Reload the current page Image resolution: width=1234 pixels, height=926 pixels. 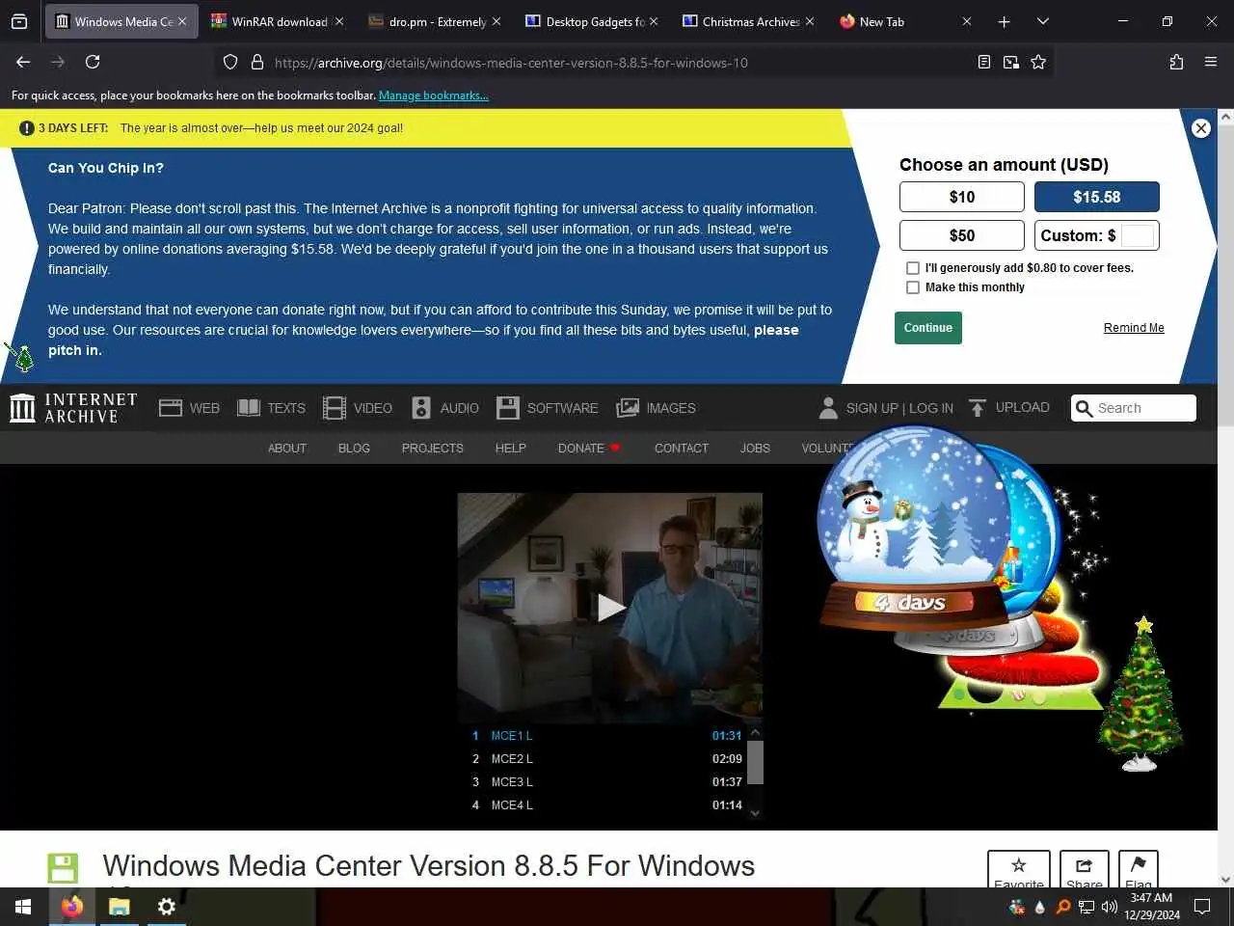tap(93, 62)
